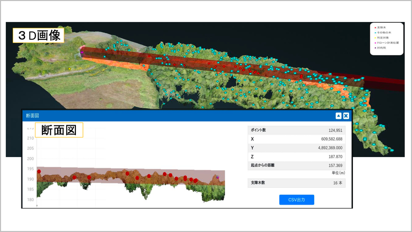Click the 190 tick on the elevation axis
Image resolution: width=412 pixels, height=232 pixels.
[31, 179]
